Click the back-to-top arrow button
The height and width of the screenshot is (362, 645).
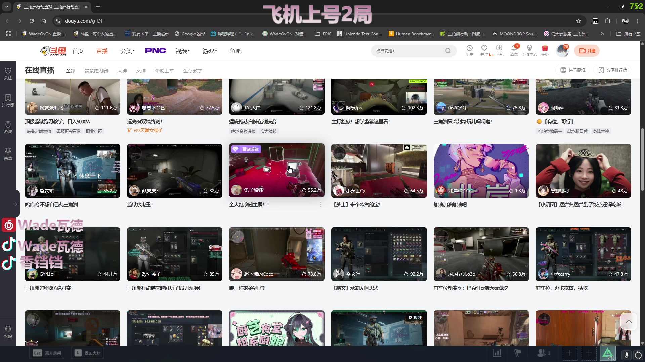click(629, 321)
